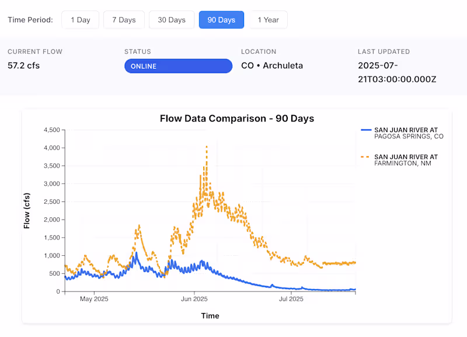The height and width of the screenshot is (337, 467).
Task: Click the last updated timestamp
Action: (x=397, y=72)
